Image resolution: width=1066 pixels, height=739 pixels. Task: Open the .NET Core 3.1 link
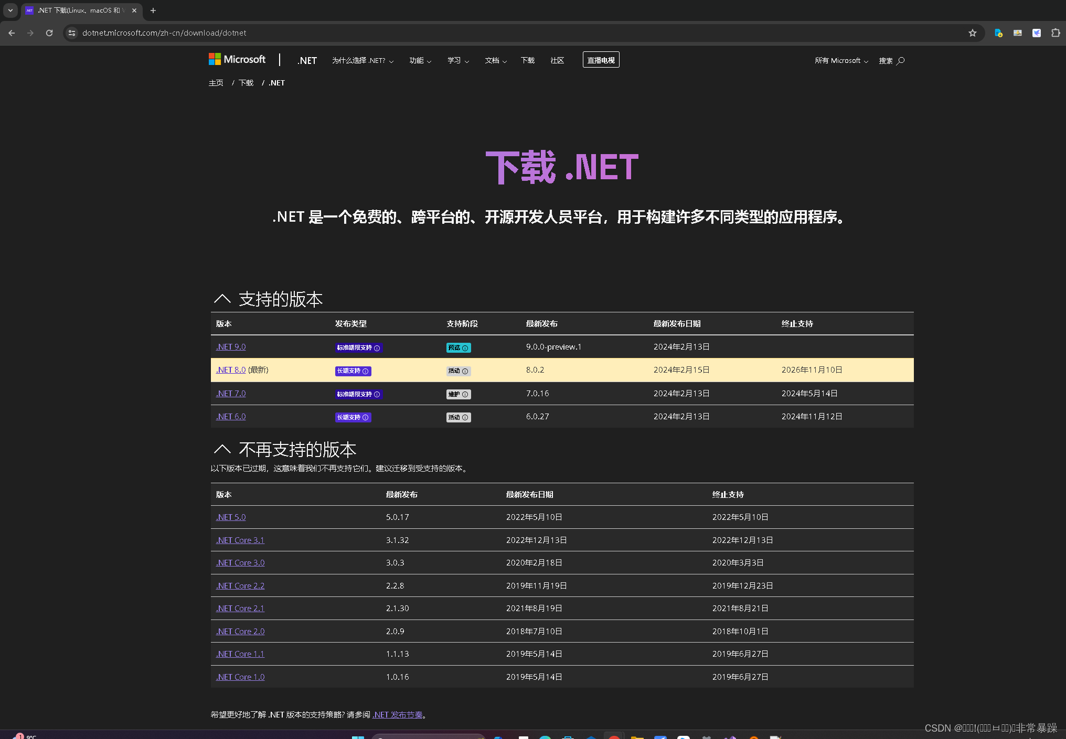click(240, 540)
